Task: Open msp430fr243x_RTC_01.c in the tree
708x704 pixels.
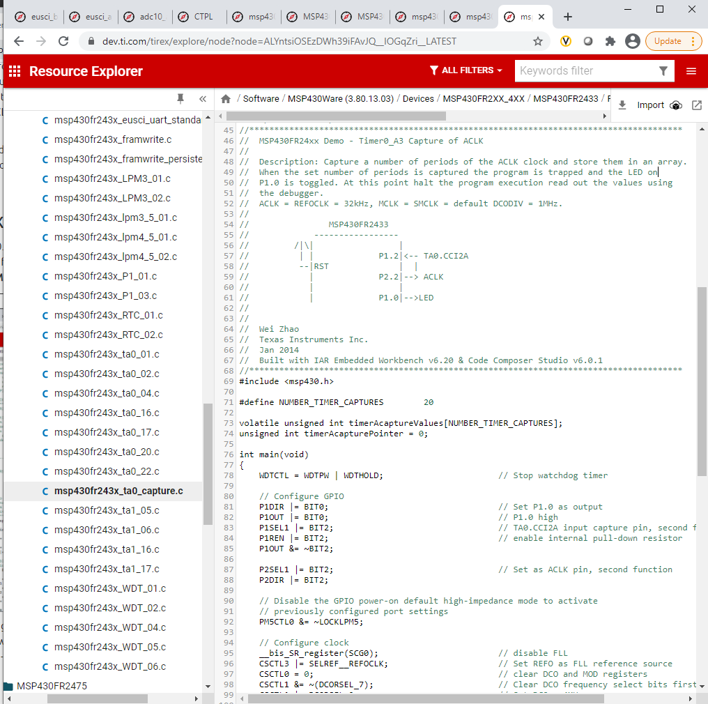Action: 108,315
